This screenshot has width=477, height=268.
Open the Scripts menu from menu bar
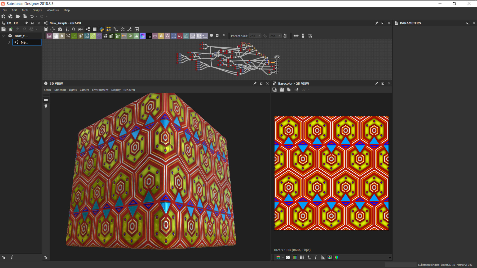[37, 10]
